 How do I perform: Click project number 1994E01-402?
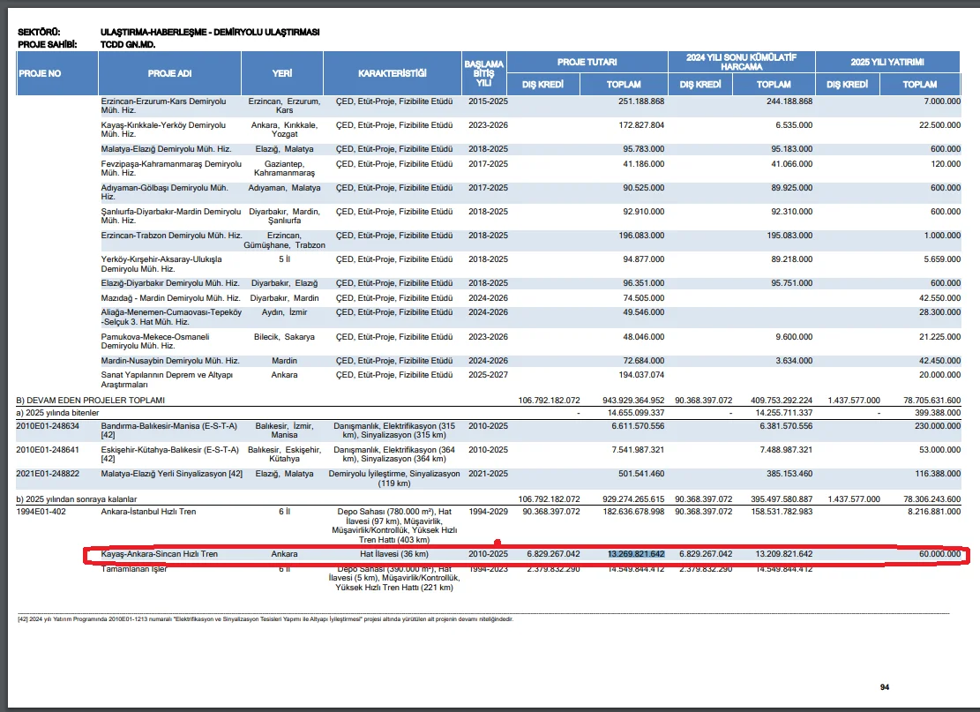[42, 511]
